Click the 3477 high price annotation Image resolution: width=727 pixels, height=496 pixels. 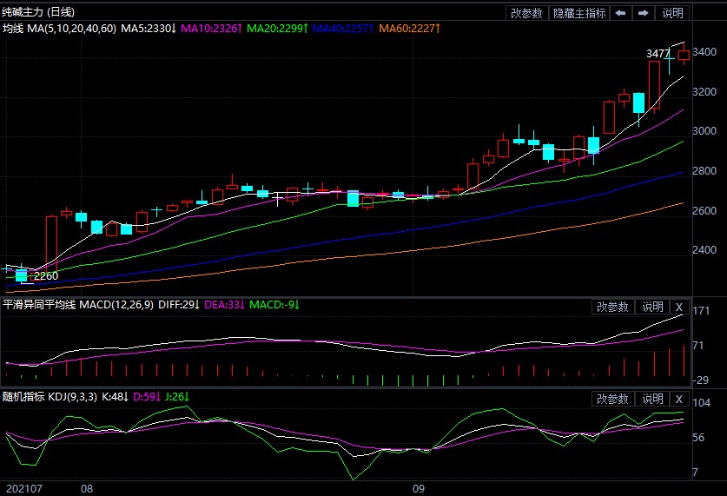[658, 54]
